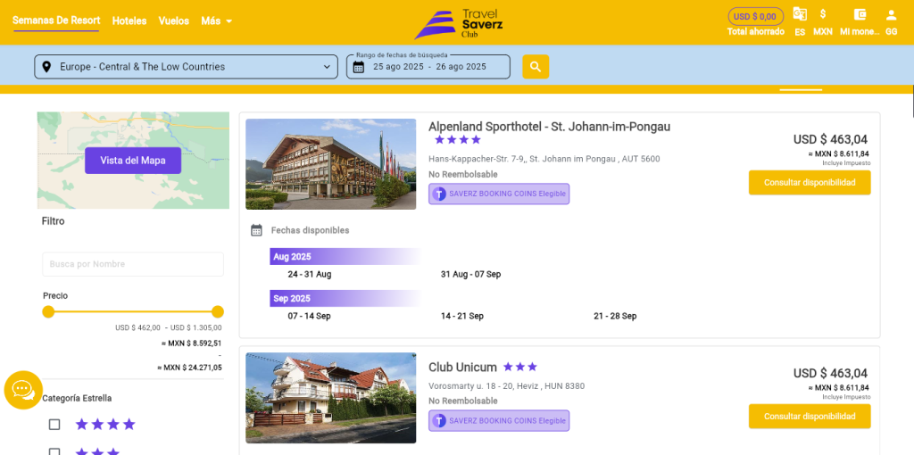Click the calendar icon in date range field
This screenshot has width=914, height=455.
(x=359, y=67)
